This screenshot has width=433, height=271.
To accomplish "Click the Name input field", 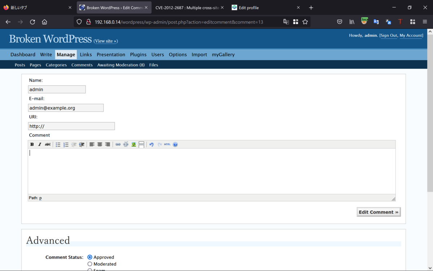I will pos(57,89).
